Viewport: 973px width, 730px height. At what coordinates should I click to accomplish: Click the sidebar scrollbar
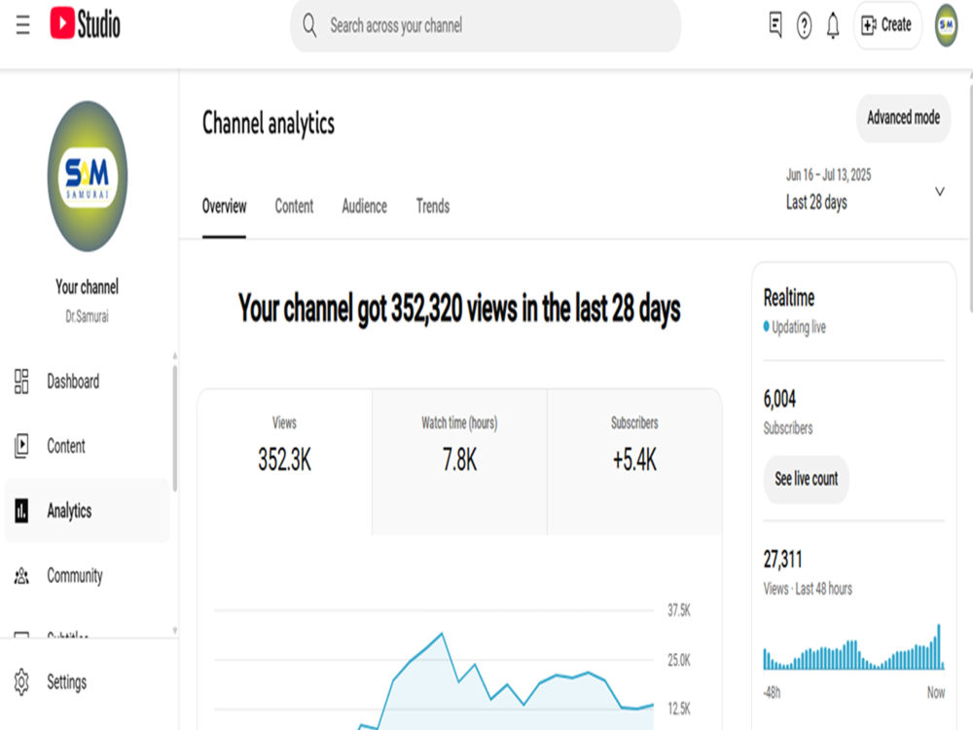click(x=175, y=428)
